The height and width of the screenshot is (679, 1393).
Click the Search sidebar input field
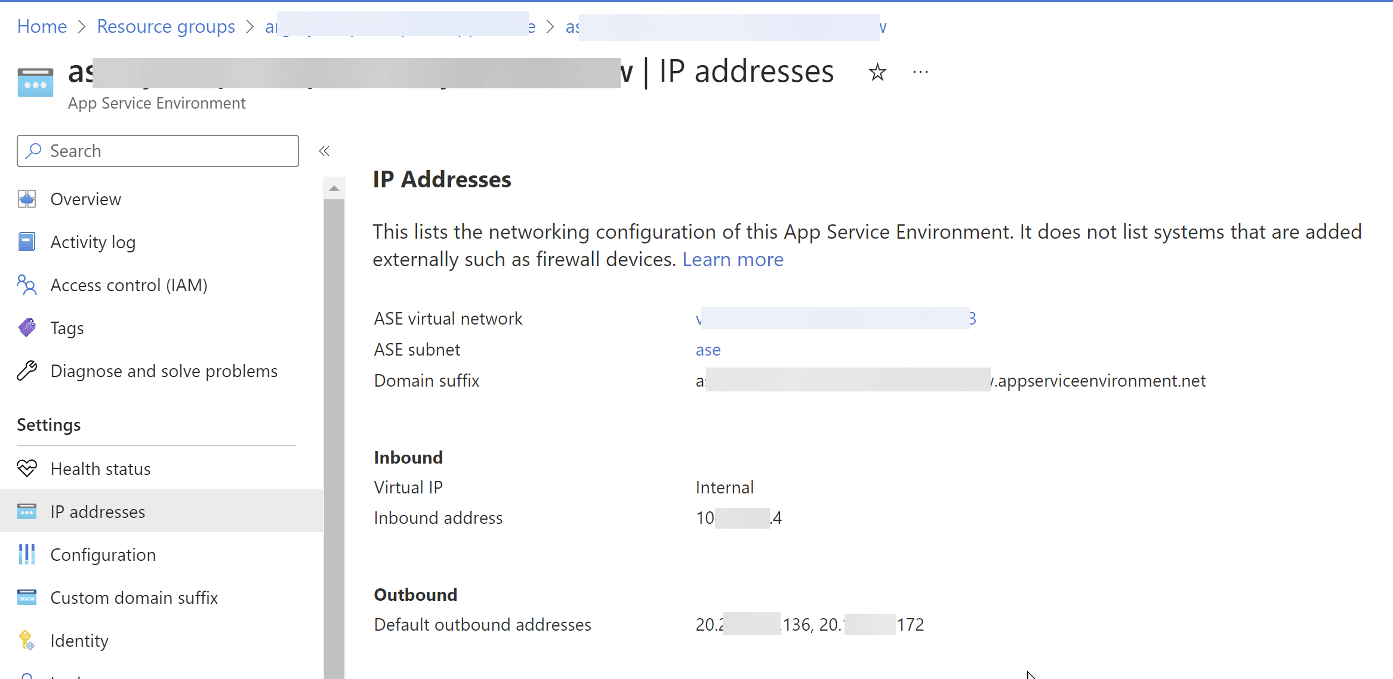tap(158, 151)
